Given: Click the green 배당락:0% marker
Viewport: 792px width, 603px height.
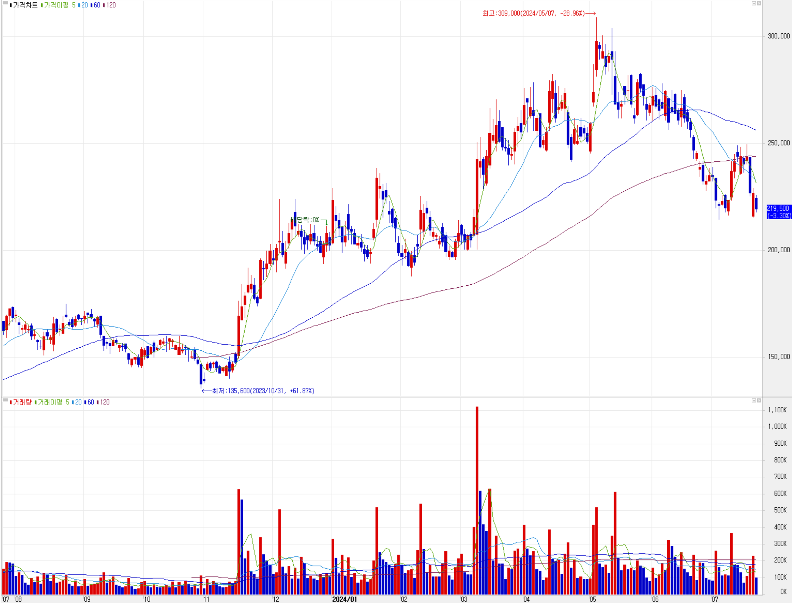Looking at the screenshot, I should 305,220.
